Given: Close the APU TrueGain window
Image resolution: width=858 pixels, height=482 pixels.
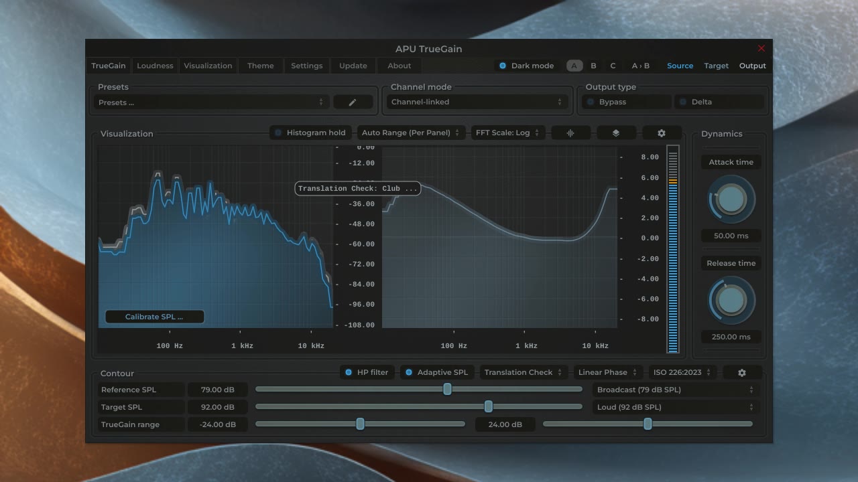Looking at the screenshot, I should 761,48.
